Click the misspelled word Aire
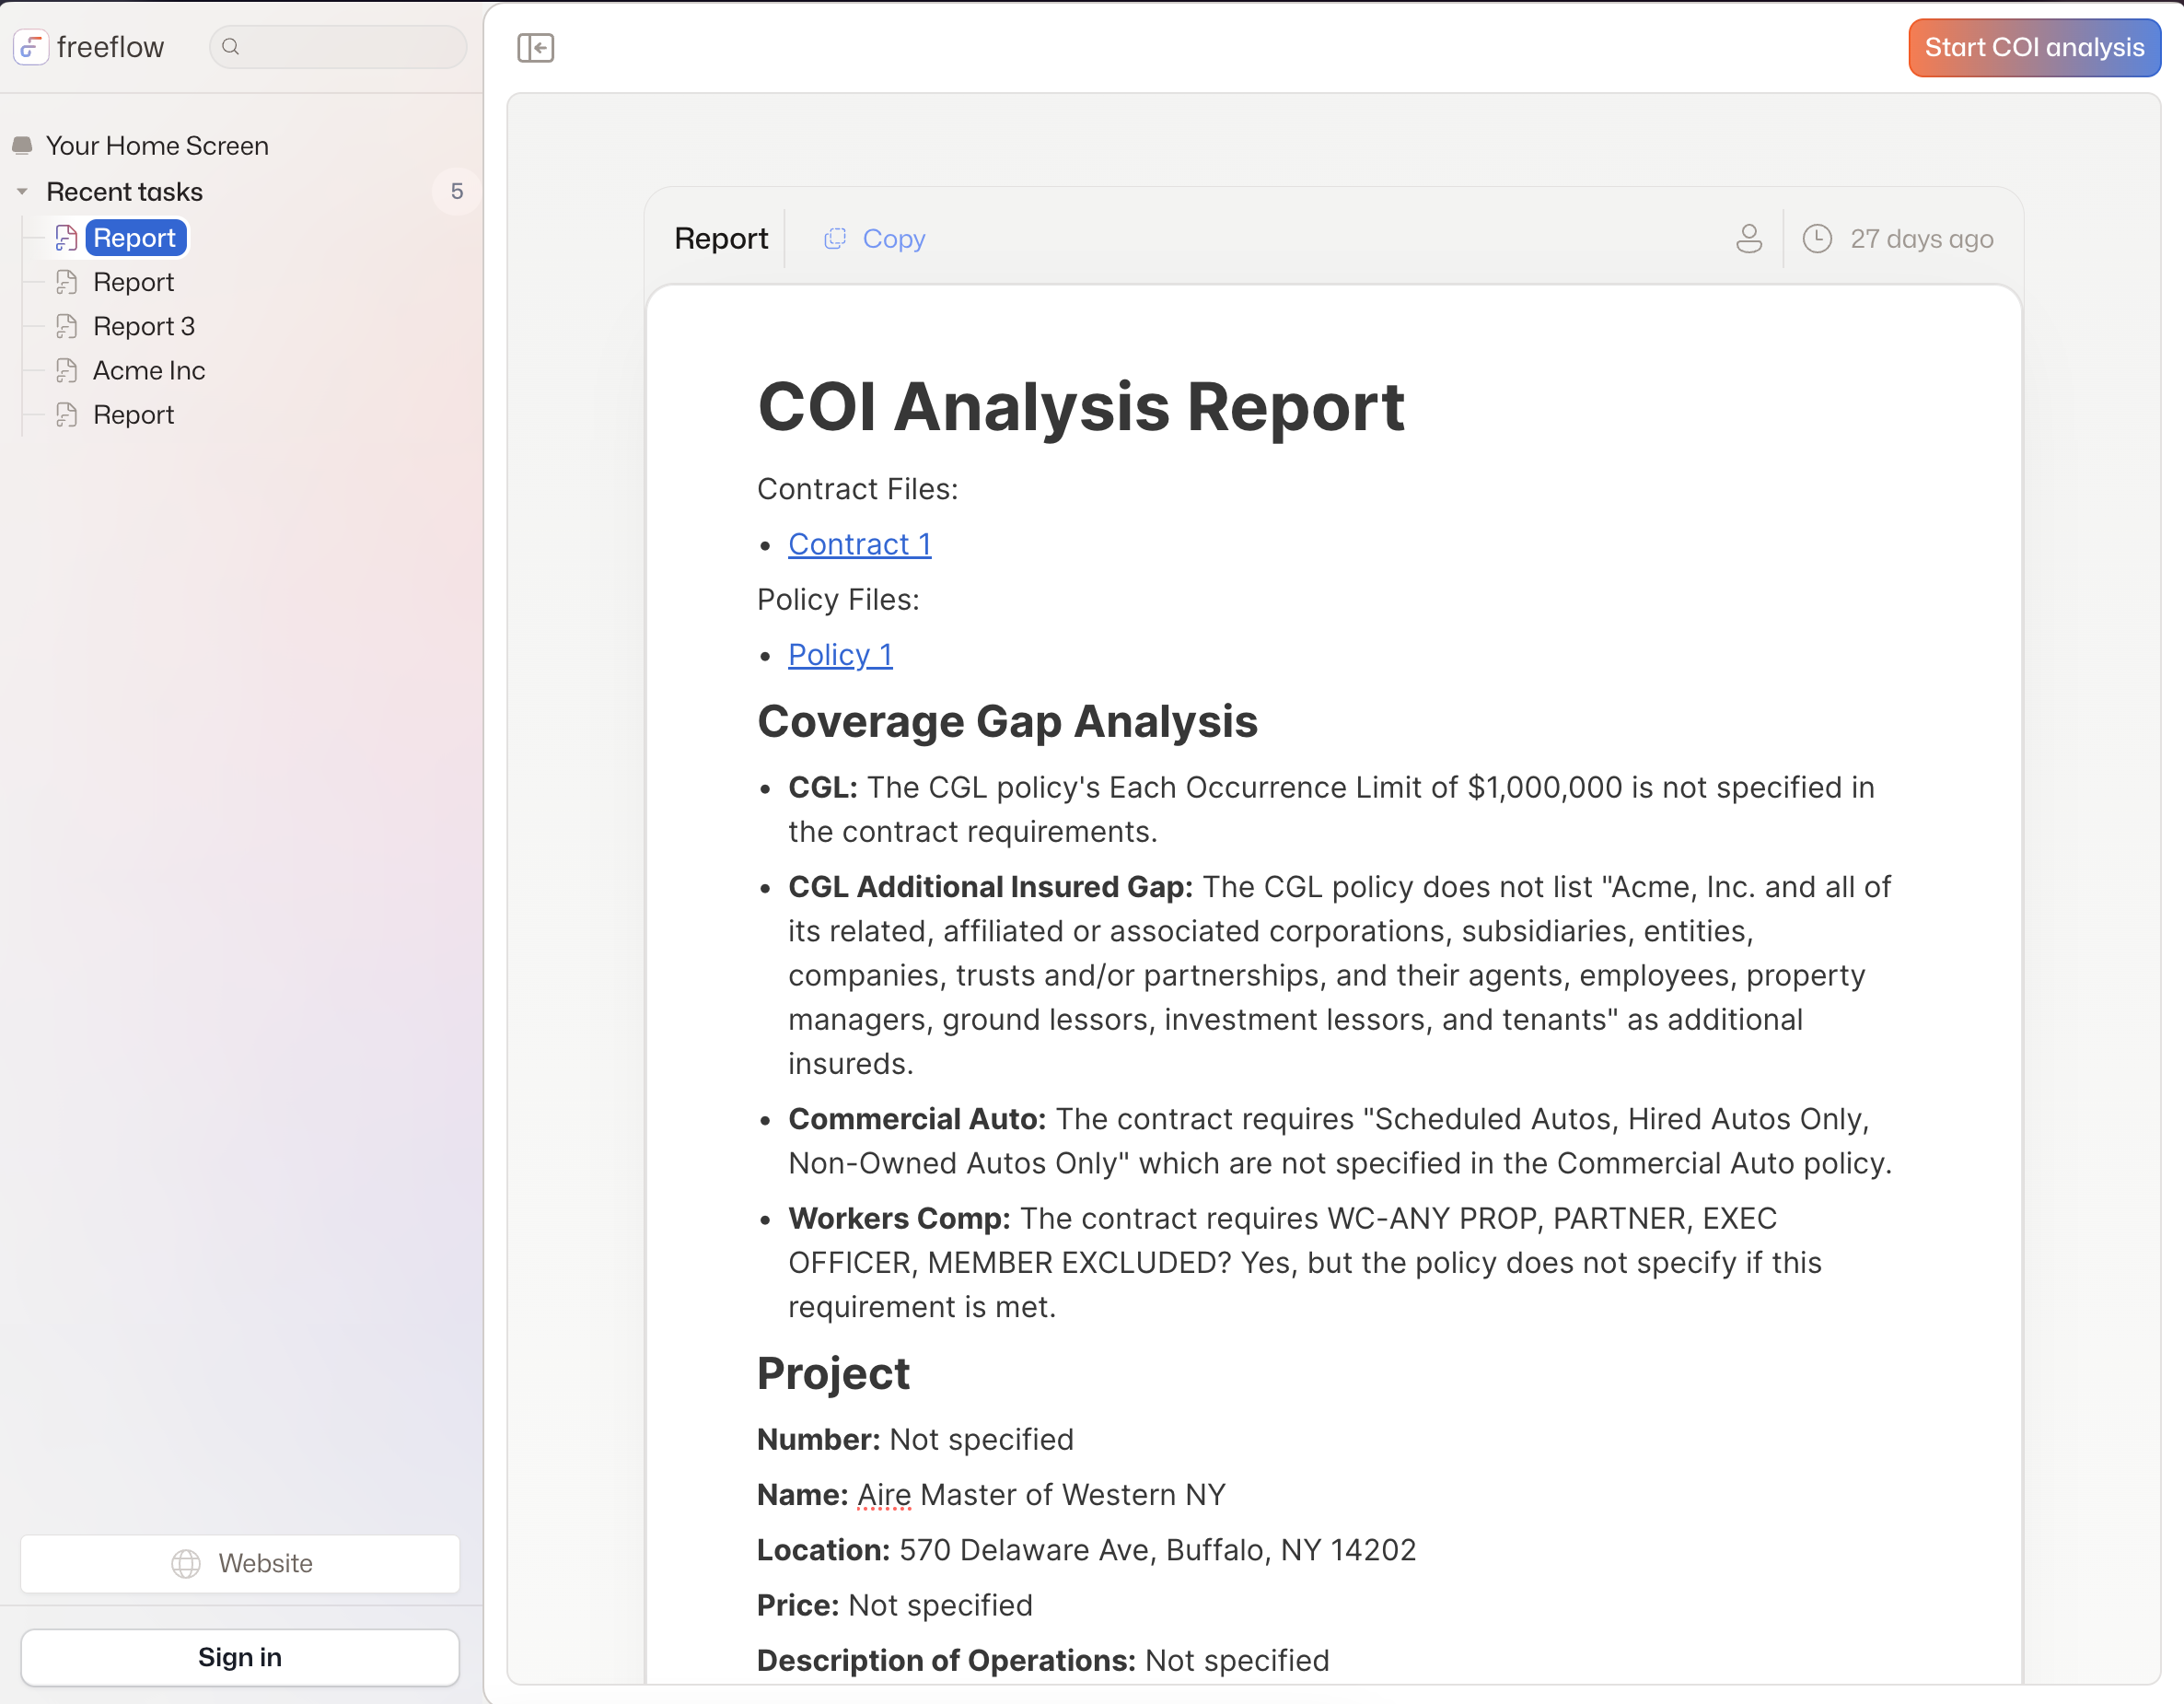Viewport: 2184px width, 1704px height. pyautogui.click(x=884, y=1494)
